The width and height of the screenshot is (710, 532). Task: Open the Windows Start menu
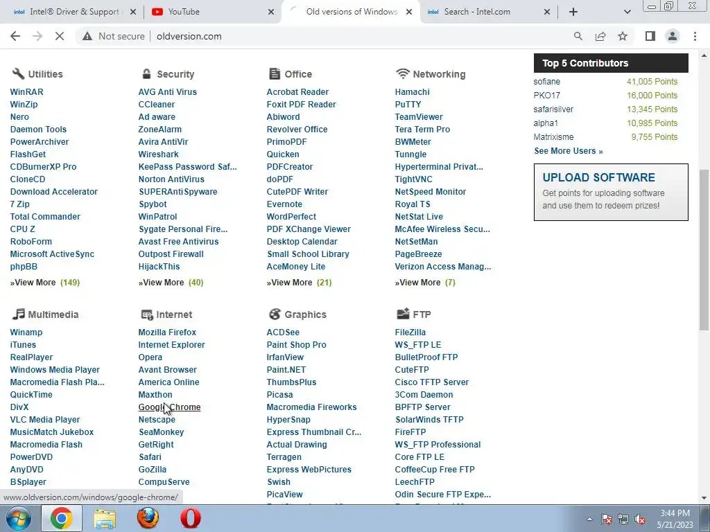(18, 518)
